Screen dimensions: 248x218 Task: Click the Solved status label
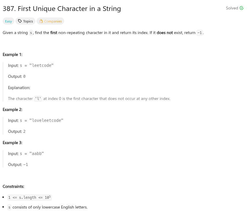click(232, 8)
